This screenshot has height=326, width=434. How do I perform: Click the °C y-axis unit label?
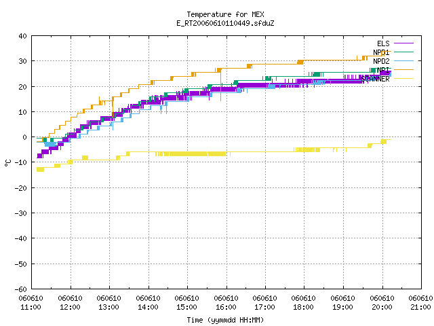click(7, 163)
